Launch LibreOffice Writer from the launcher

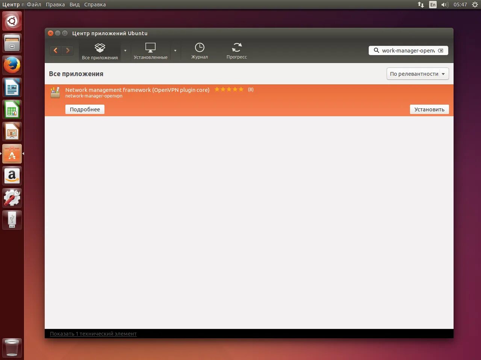pyautogui.click(x=12, y=87)
